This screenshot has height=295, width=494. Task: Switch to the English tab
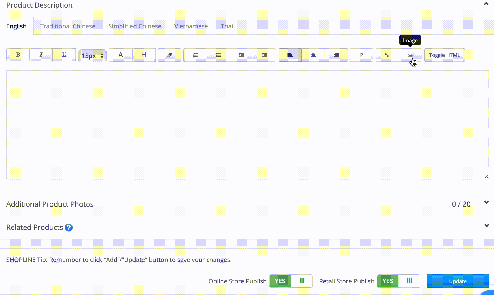click(16, 26)
